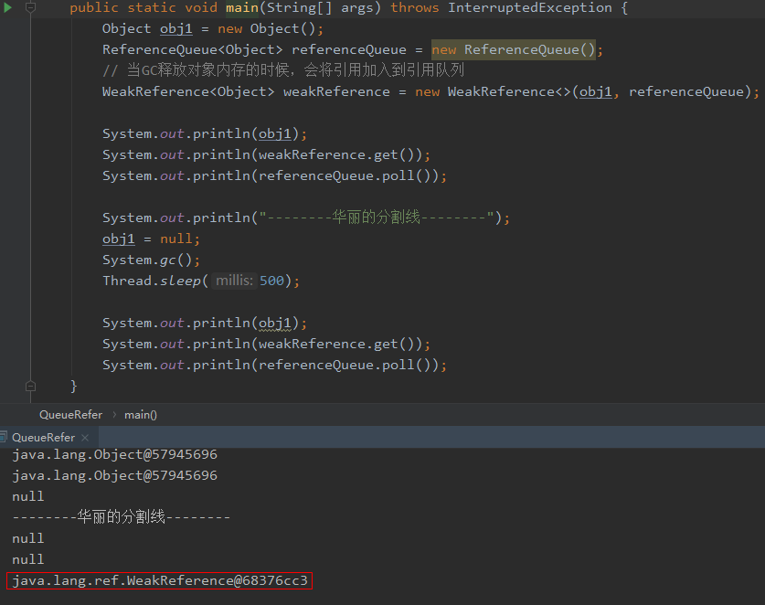Screen dimensions: 765x605
Task: Click the Chinese GC comment line
Action: click(283, 70)
